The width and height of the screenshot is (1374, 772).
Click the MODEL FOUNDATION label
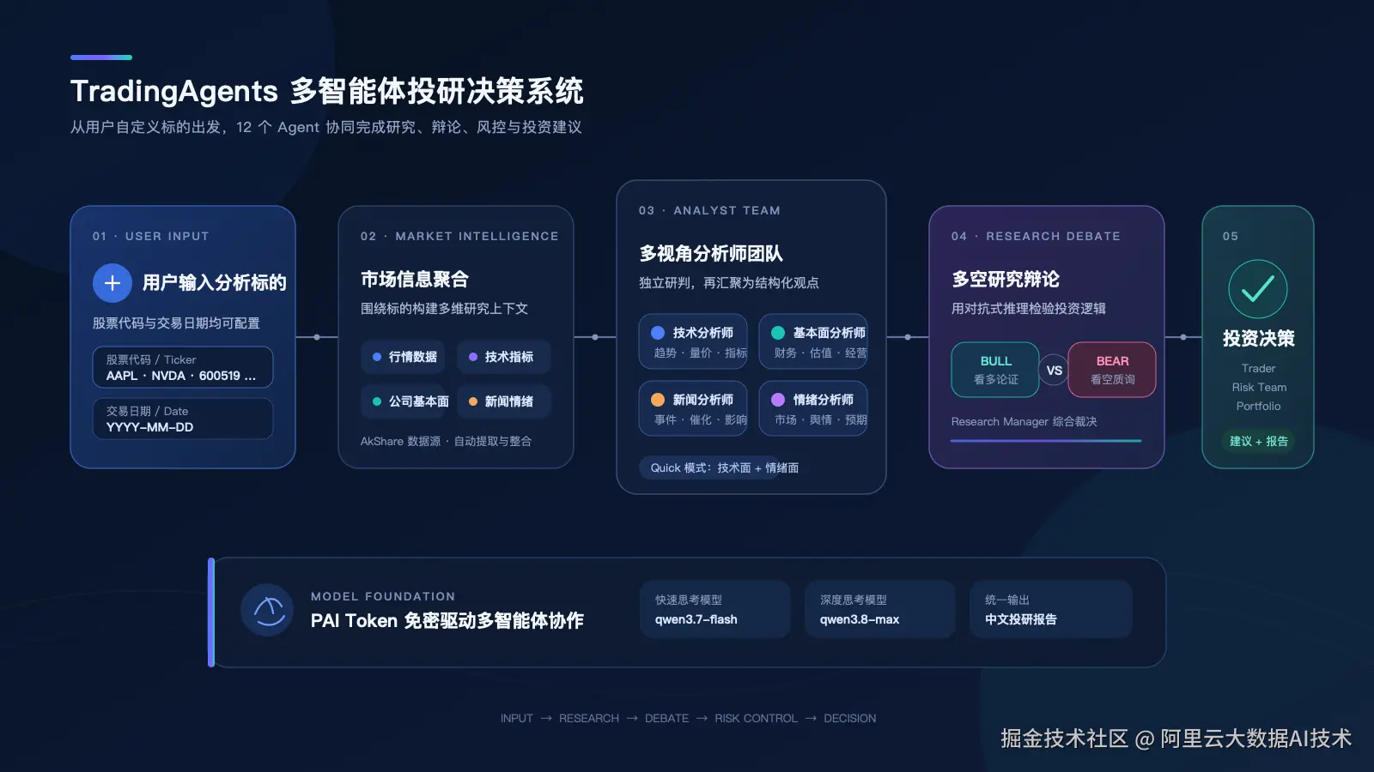click(x=383, y=596)
